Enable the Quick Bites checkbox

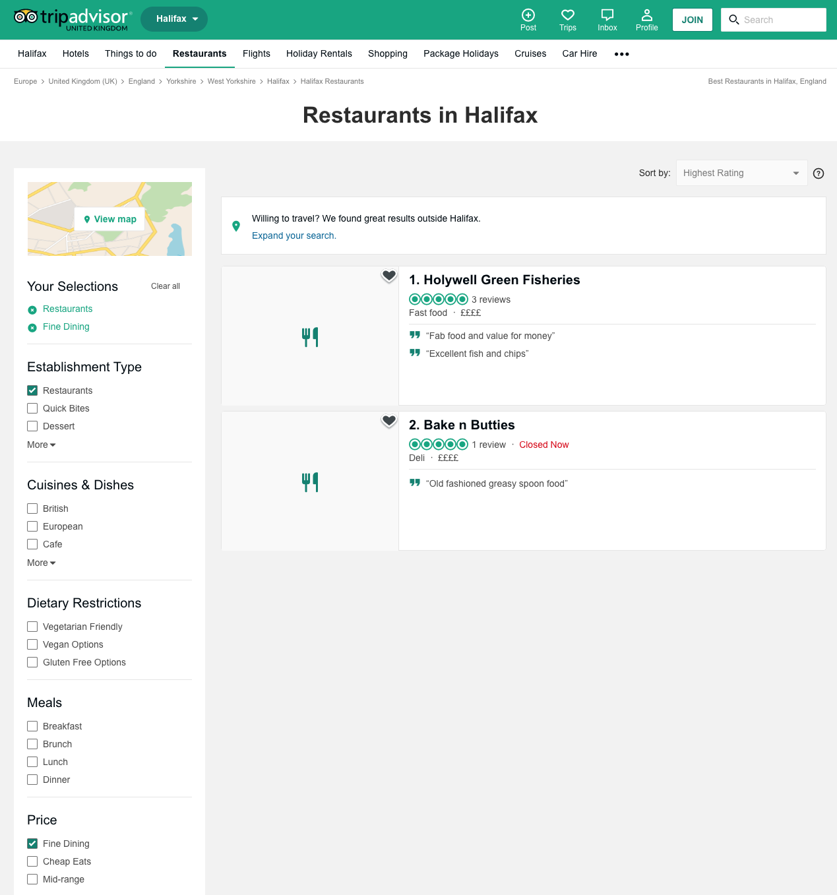click(x=32, y=408)
